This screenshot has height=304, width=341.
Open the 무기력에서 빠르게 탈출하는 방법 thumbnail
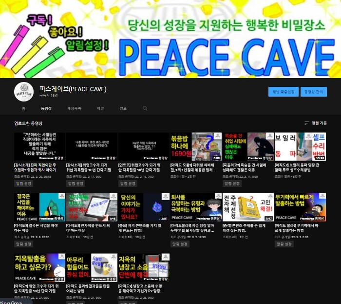pos(300,207)
